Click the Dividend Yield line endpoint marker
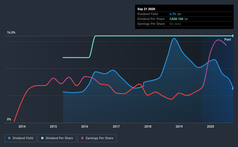238x147 pixels. tap(233, 89)
